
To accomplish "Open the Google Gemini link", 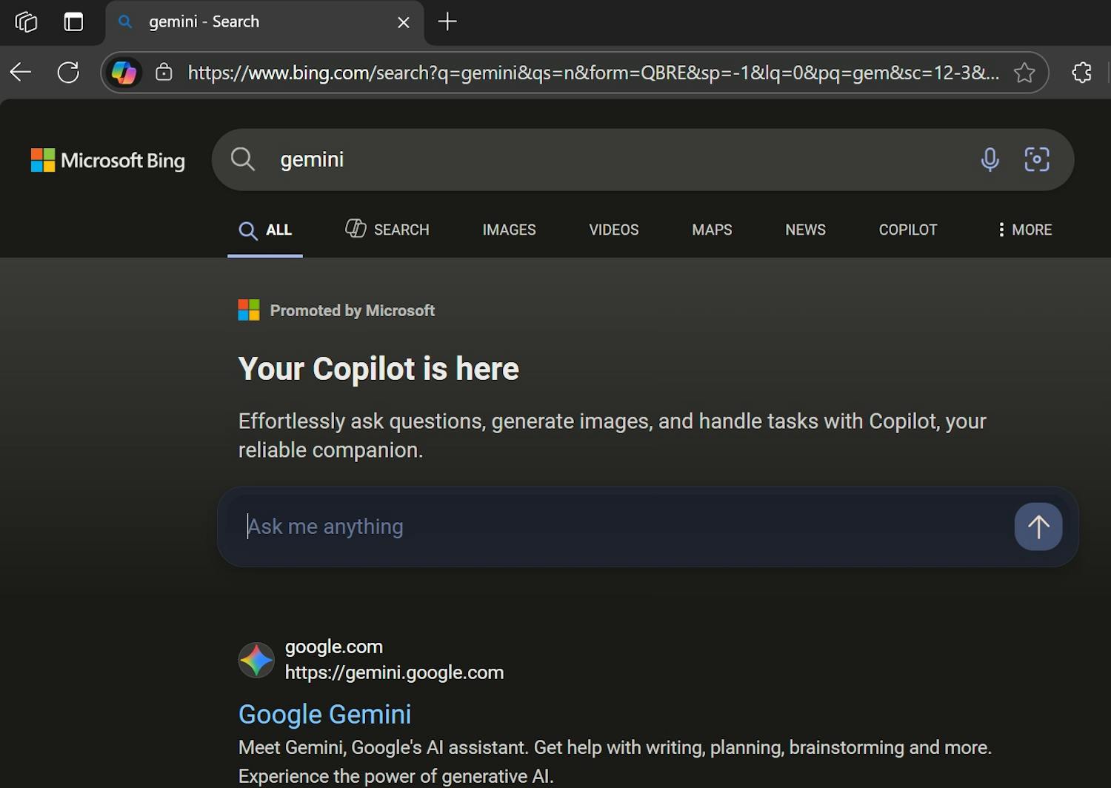I will pyautogui.click(x=324, y=713).
